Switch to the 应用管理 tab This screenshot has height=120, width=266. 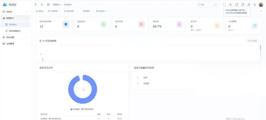coord(86,11)
